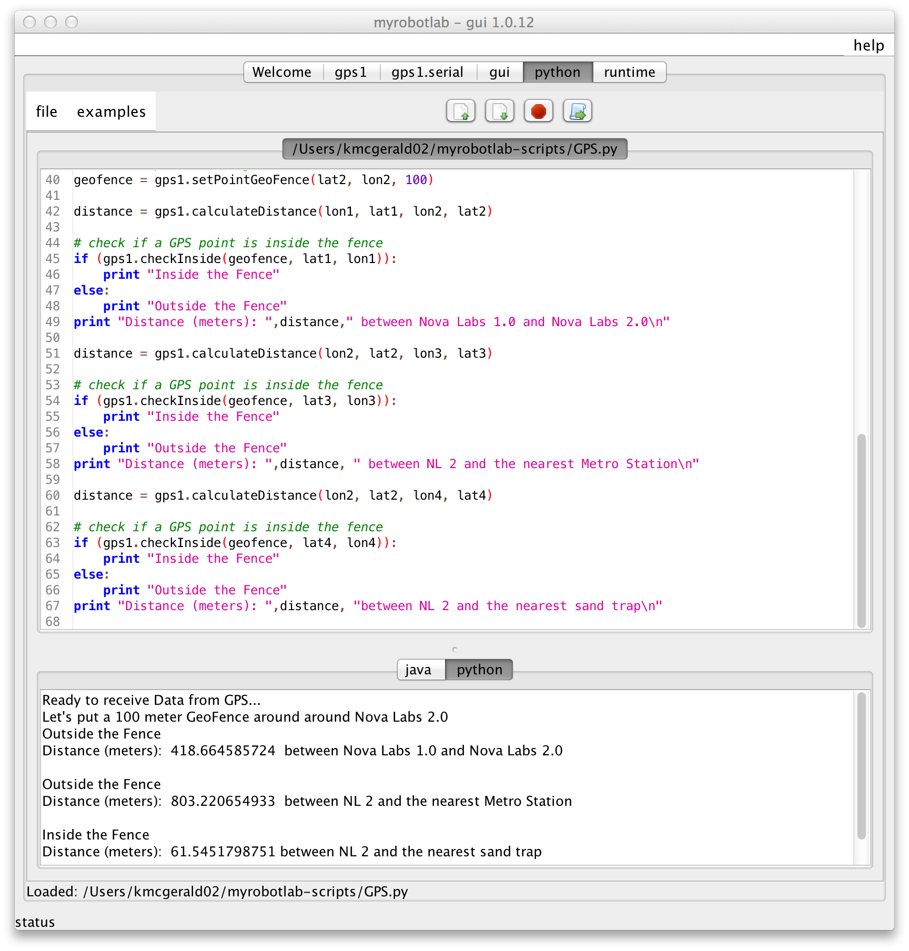Click line 40 setPointGeoFence code

point(254,180)
